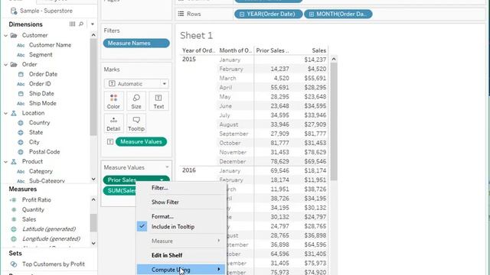Select the Order ID field
This screenshot has width=490, height=275.
40,84
